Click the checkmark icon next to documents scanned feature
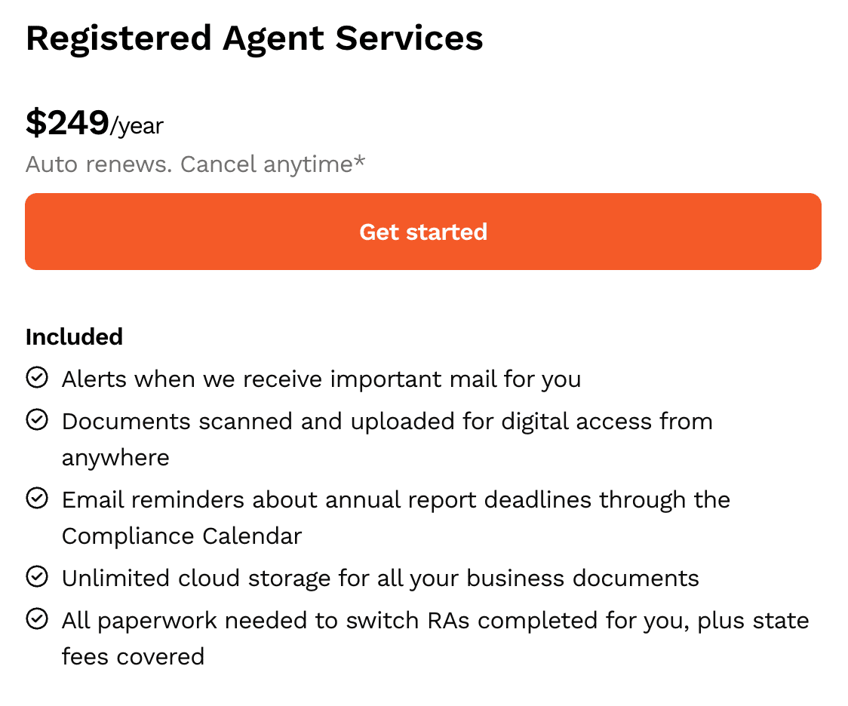 (x=37, y=419)
